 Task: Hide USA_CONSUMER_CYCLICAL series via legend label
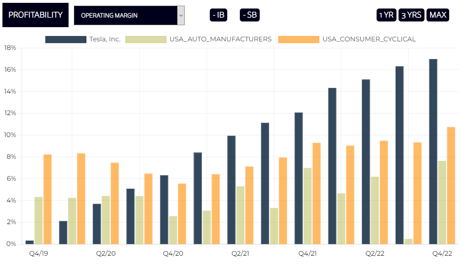(x=369, y=39)
